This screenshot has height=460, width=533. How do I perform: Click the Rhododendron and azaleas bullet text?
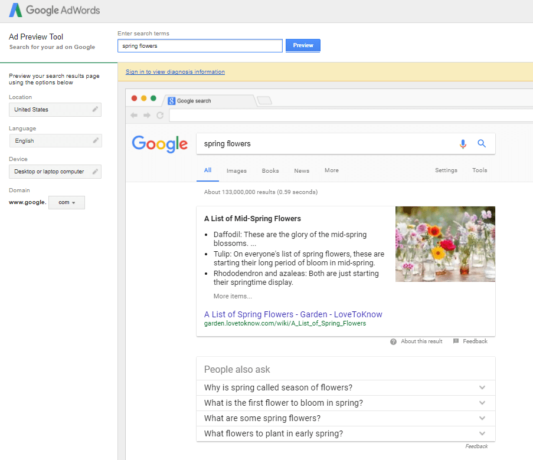click(x=296, y=278)
